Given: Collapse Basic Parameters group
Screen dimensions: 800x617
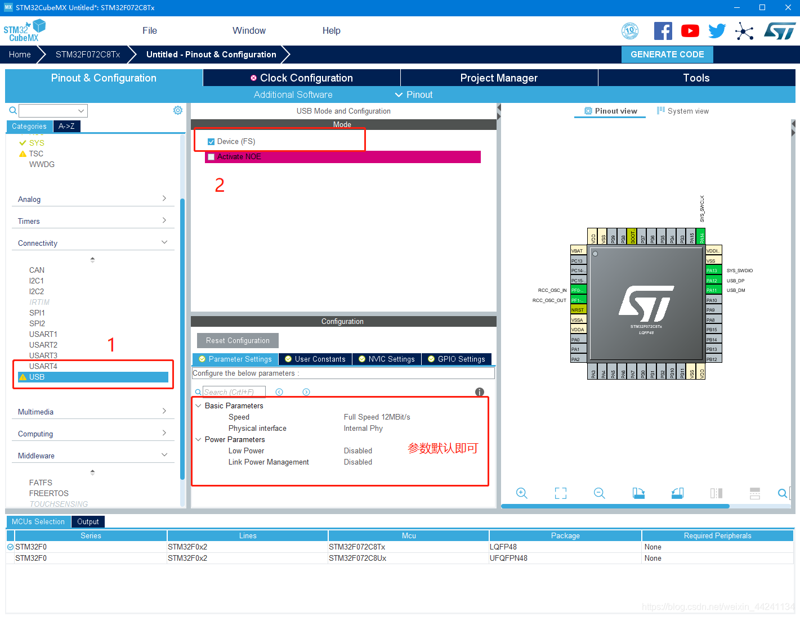Looking at the screenshot, I should [x=198, y=406].
